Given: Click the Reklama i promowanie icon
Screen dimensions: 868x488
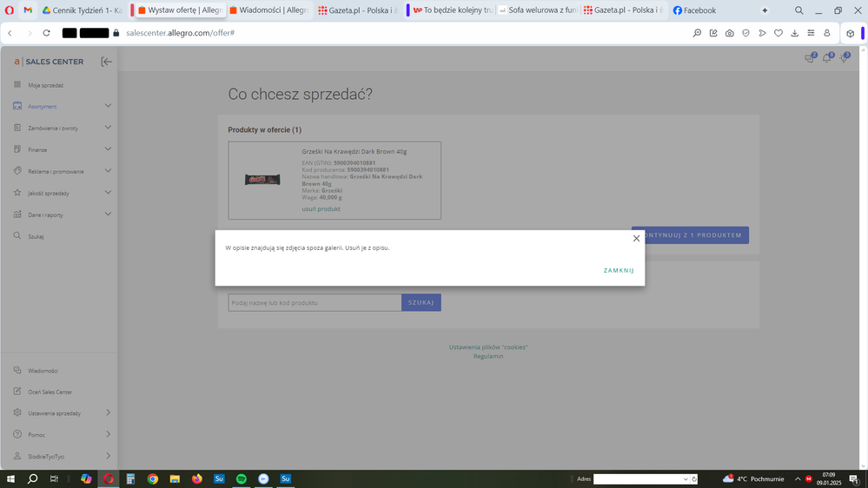Looking at the screenshot, I should (x=17, y=170).
